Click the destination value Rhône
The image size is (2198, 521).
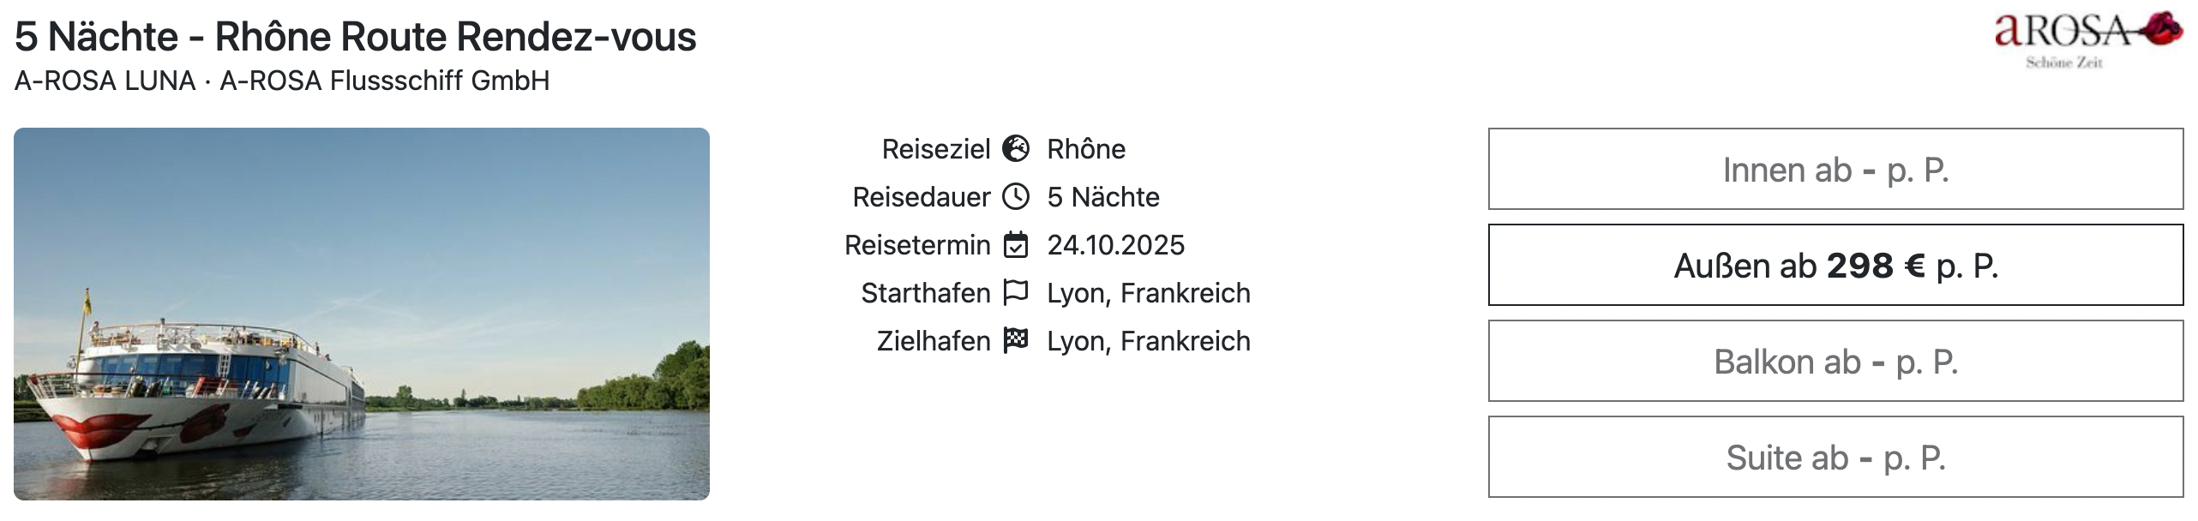click(1086, 149)
